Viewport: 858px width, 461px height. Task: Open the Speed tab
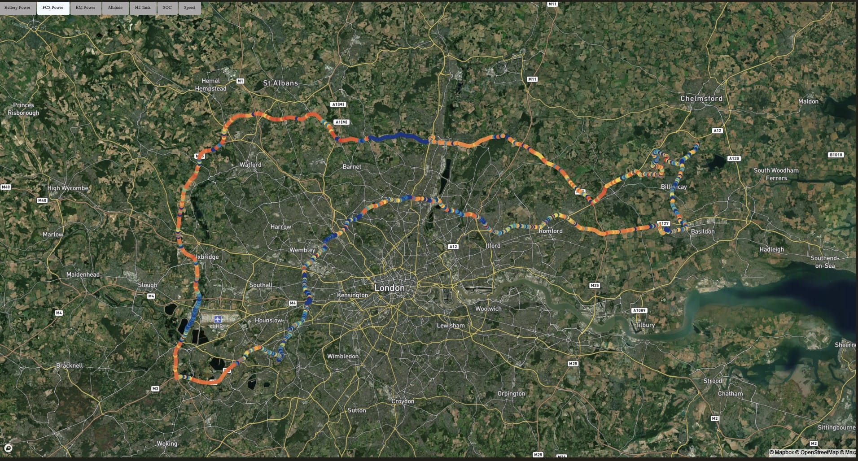[189, 8]
